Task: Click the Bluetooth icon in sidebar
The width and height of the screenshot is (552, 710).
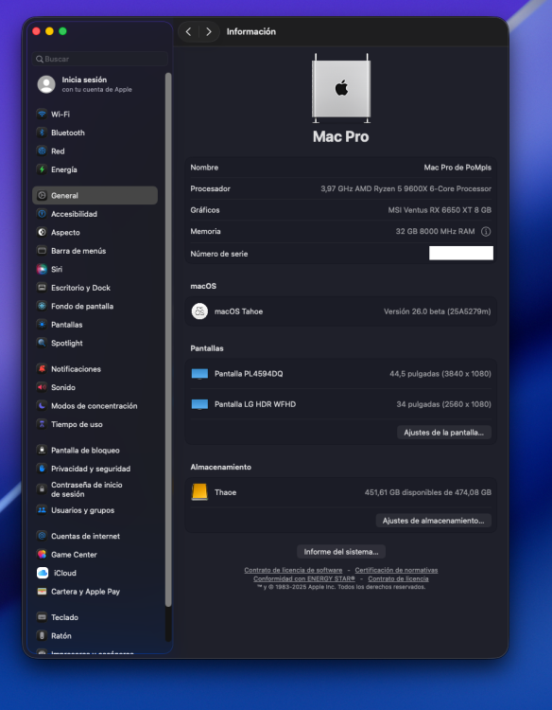Action: coord(42,133)
